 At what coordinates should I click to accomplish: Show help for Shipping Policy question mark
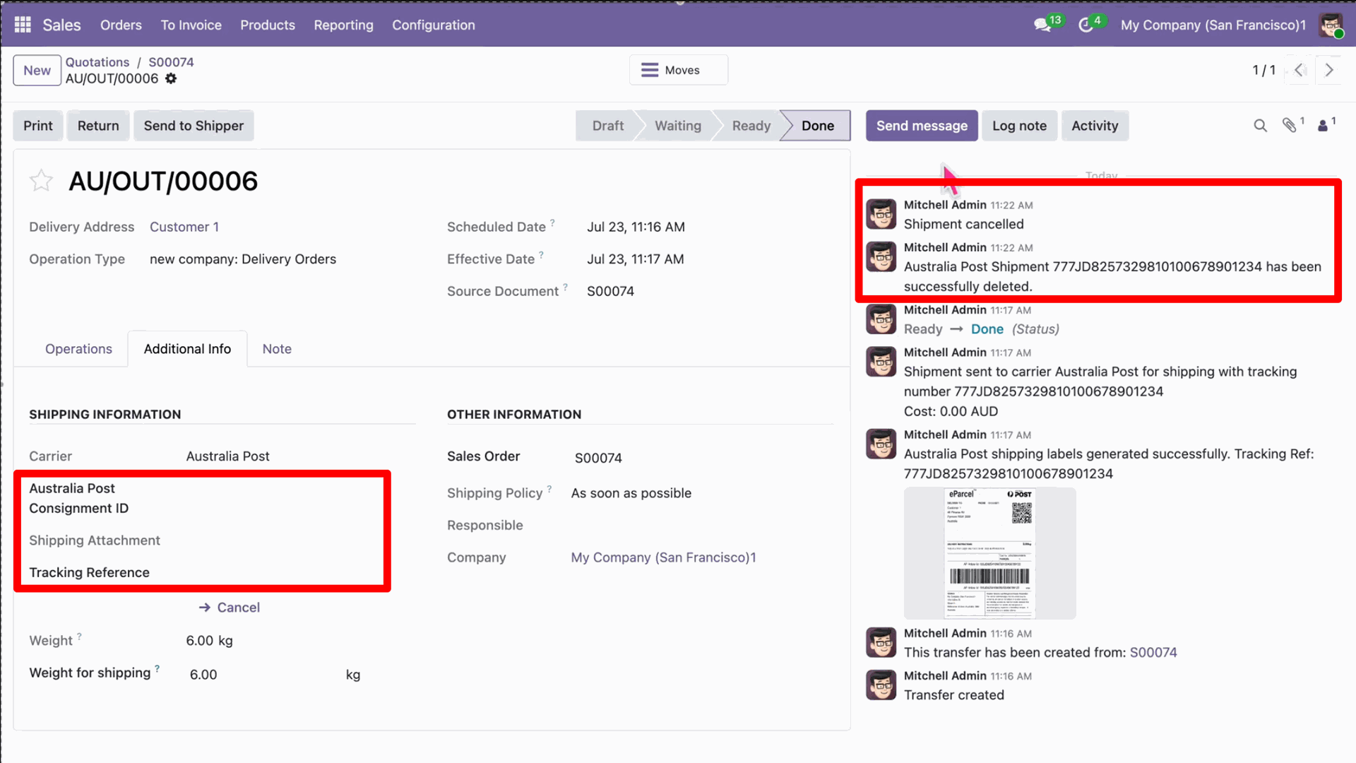coord(549,489)
